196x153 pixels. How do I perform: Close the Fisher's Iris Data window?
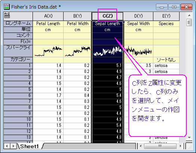click(x=186, y=7)
